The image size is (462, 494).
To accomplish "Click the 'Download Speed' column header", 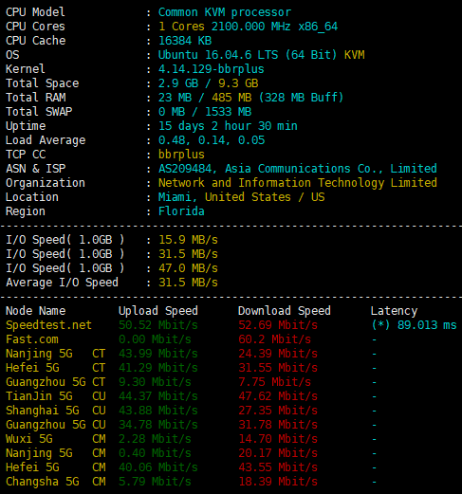I will (x=285, y=311).
